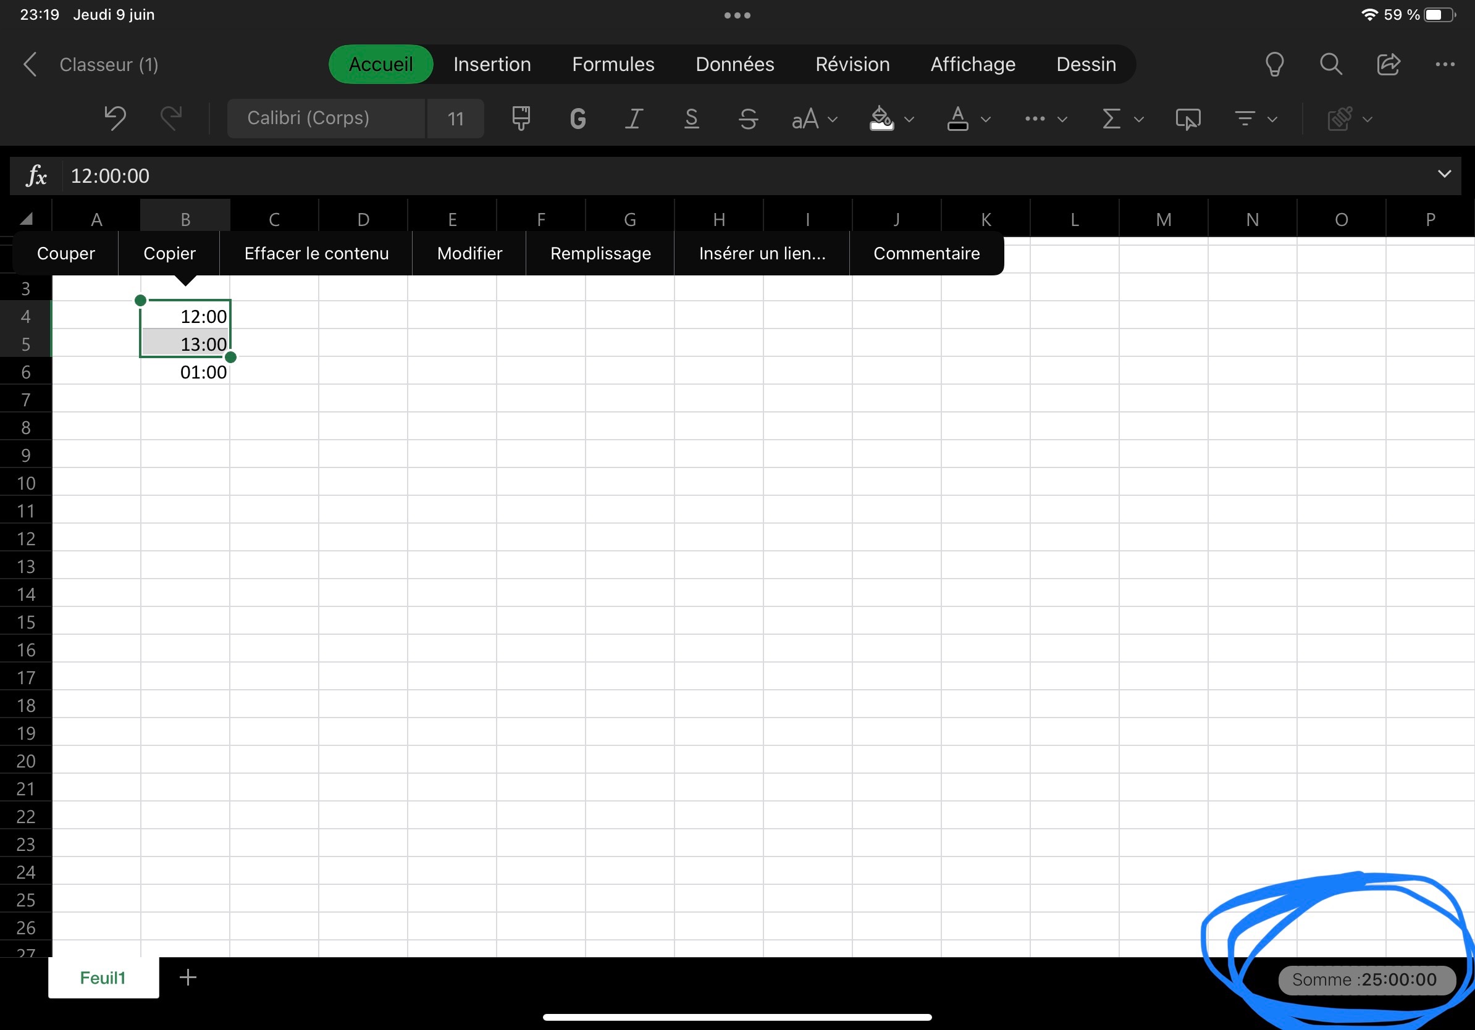Screen dimensions: 1475x1030
Task: Click the search magnifier icon
Action: point(1330,64)
